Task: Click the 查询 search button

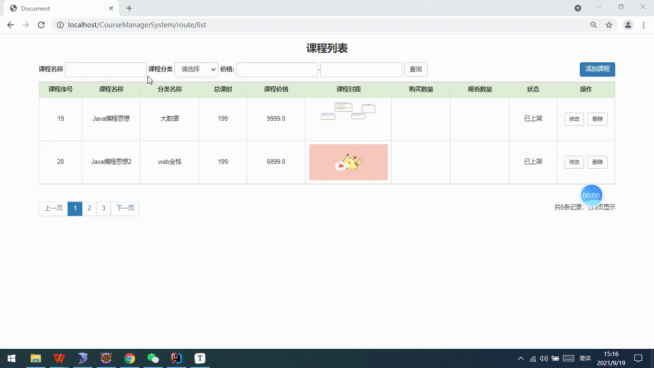Action: click(416, 69)
